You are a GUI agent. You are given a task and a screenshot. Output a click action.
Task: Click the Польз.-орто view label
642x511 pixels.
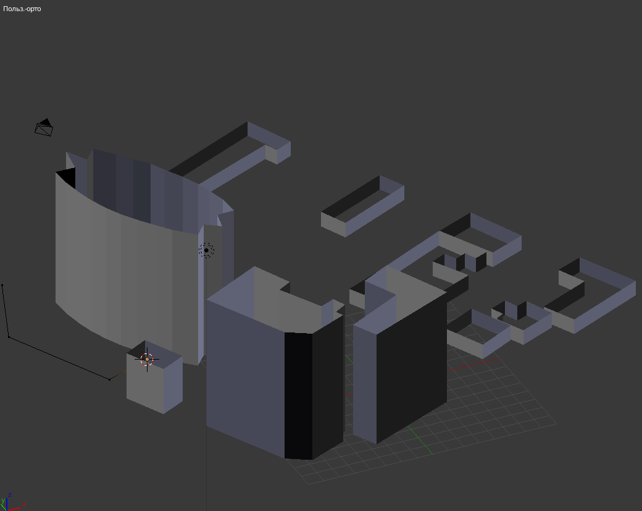pyautogui.click(x=22, y=9)
